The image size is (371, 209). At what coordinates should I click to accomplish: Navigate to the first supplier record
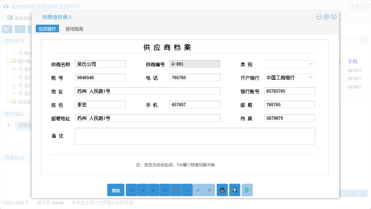point(131,190)
